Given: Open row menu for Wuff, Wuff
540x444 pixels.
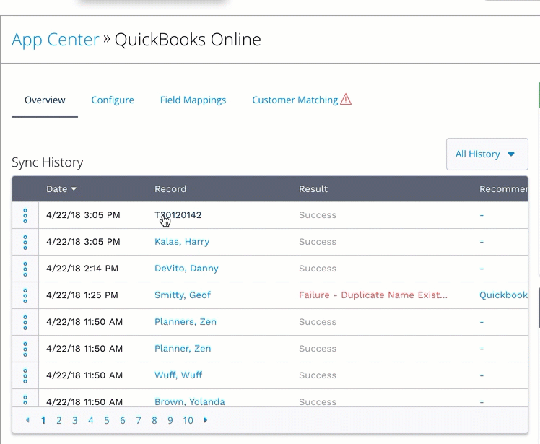Looking at the screenshot, I should [25, 376].
